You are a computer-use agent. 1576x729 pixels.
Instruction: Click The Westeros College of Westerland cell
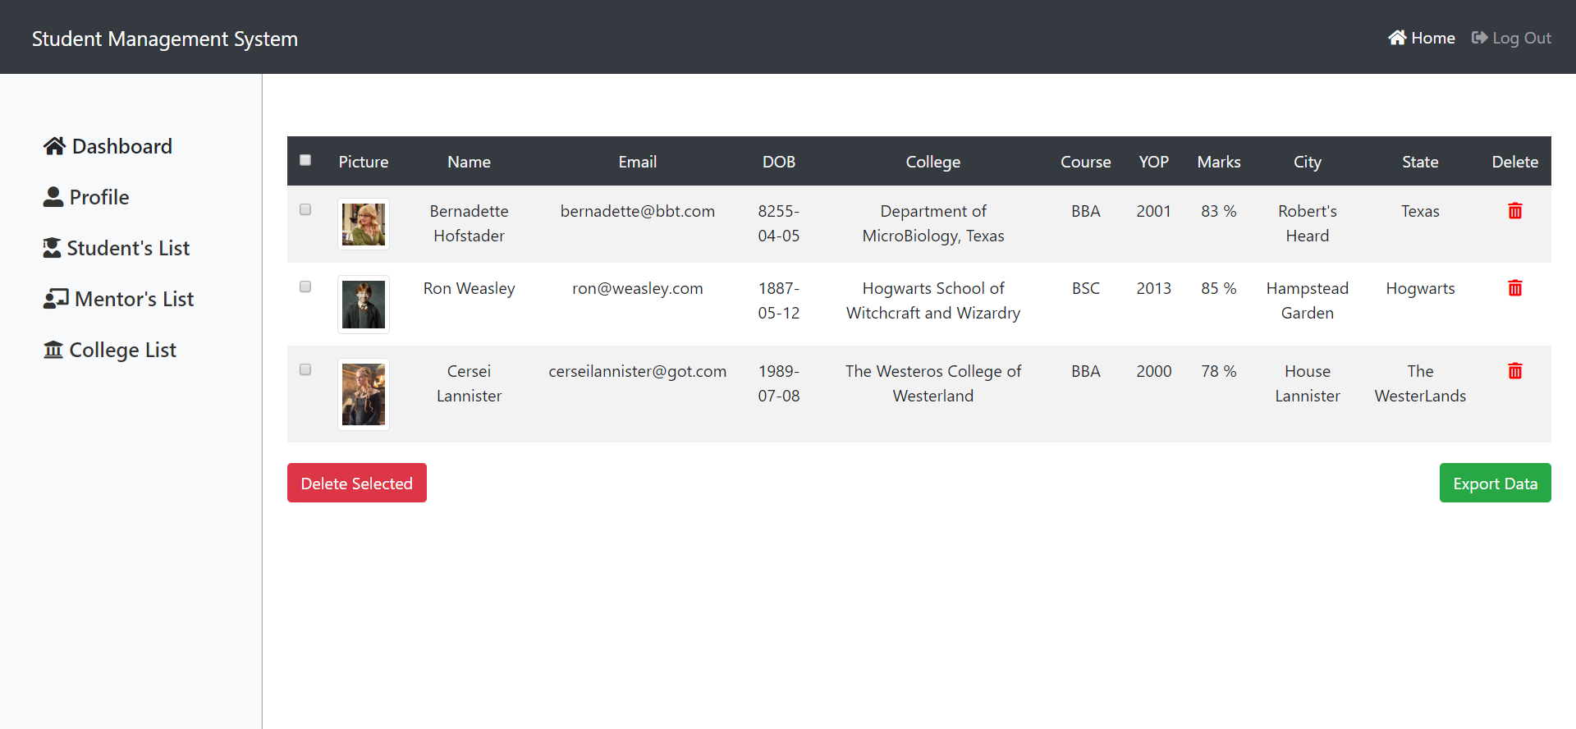pyautogui.click(x=933, y=383)
